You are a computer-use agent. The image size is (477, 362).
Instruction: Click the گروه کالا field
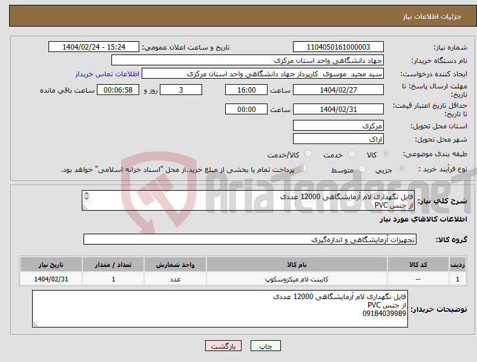[250, 239]
